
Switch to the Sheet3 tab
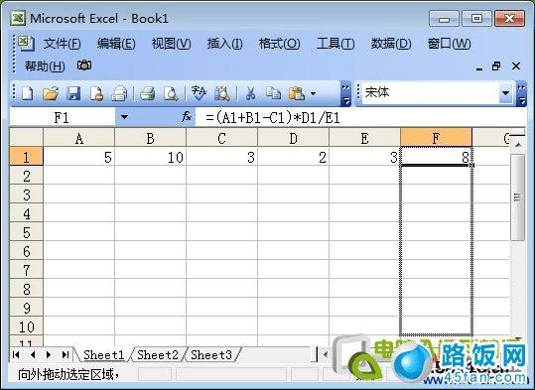click(x=211, y=355)
